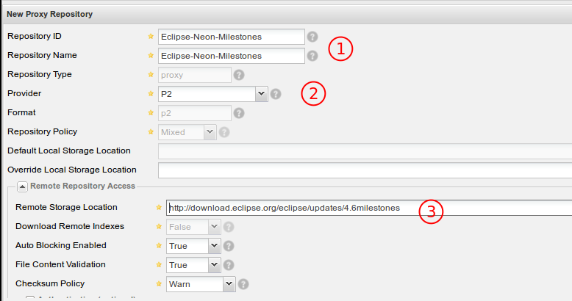Click the Download Remote Indexes label
This screenshot has height=301, width=572.
pyautogui.click(x=70, y=226)
